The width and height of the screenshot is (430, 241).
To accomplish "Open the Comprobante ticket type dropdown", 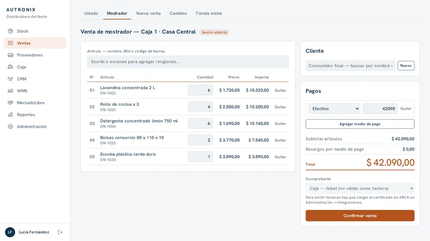I will (360, 188).
